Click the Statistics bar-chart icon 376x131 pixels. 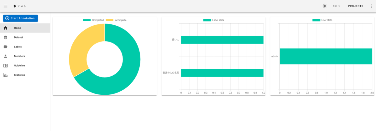5,75
